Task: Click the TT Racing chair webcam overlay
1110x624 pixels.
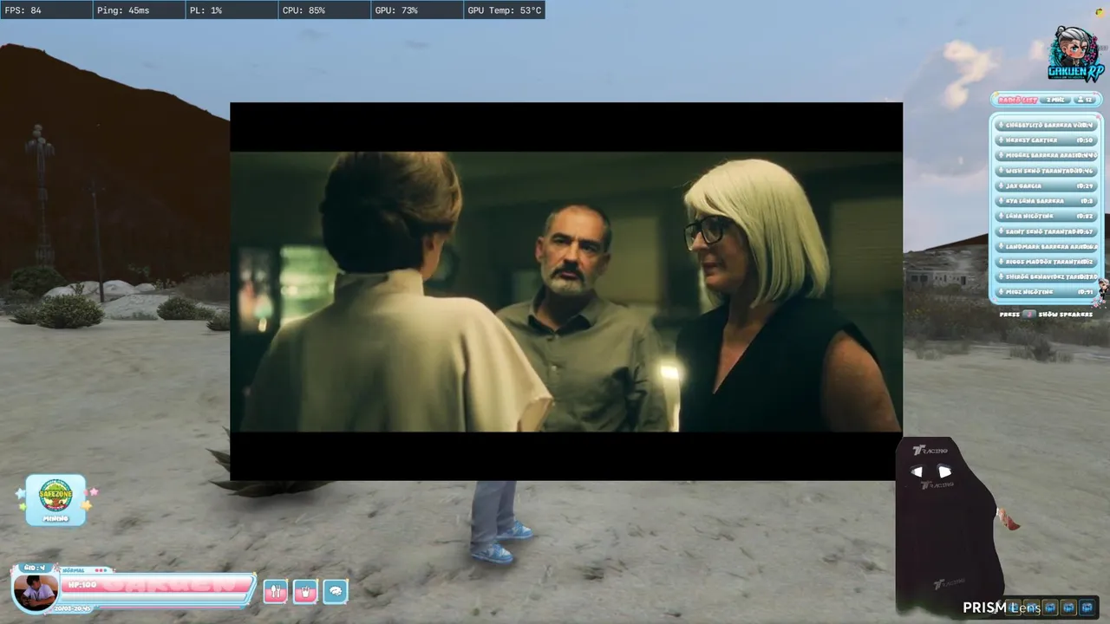Action: point(951,525)
